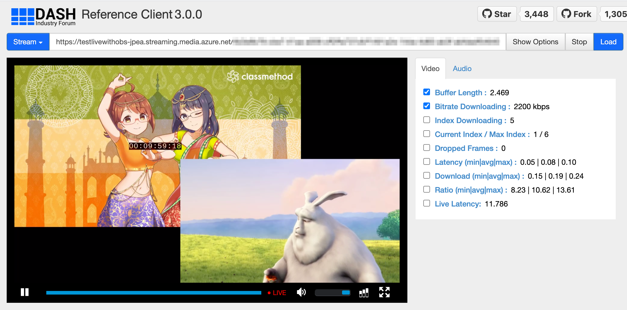Click the GitHub Star button

(497, 14)
